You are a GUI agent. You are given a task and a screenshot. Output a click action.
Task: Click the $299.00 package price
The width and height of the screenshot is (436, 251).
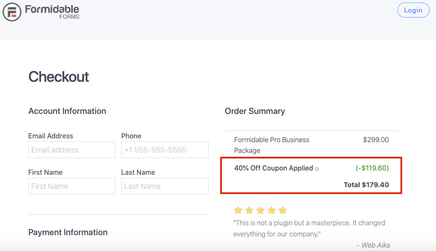(376, 140)
